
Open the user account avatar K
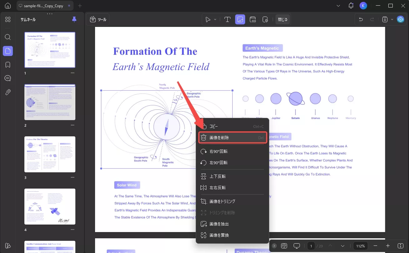pyautogui.click(x=363, y=6)
